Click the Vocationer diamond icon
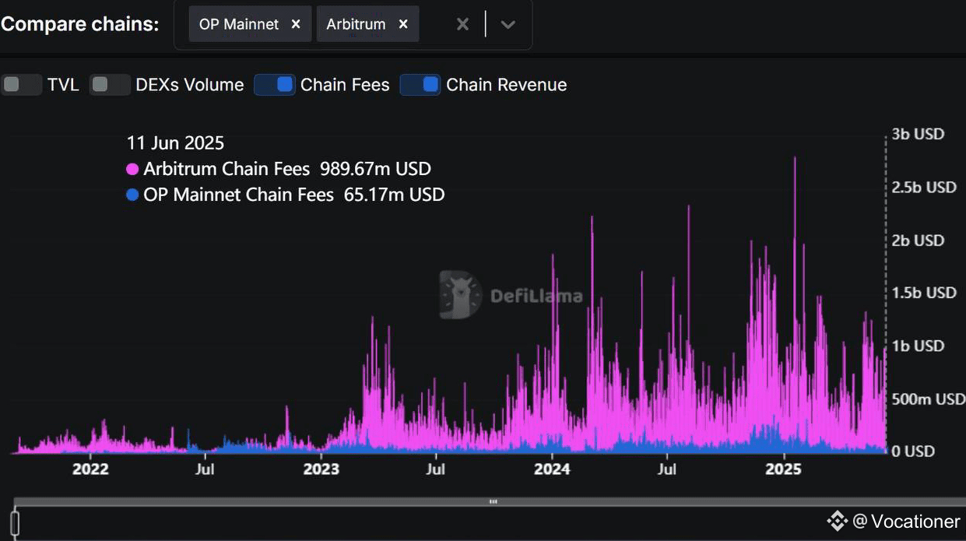This screenshot has height=541, width=966. tap(838, 521)
